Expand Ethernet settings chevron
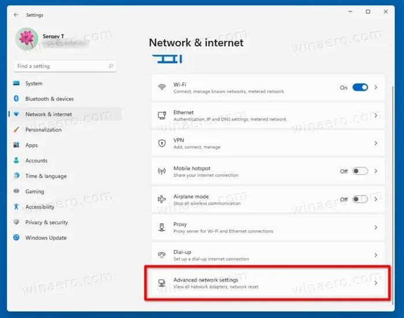Screen dimensions: 404x318 point(376,115)
